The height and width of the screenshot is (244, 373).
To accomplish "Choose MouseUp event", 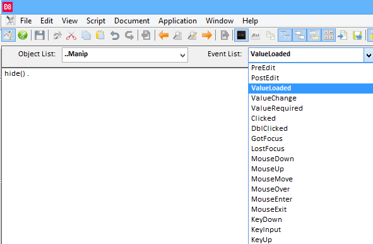I will click(x=311, y=169).
